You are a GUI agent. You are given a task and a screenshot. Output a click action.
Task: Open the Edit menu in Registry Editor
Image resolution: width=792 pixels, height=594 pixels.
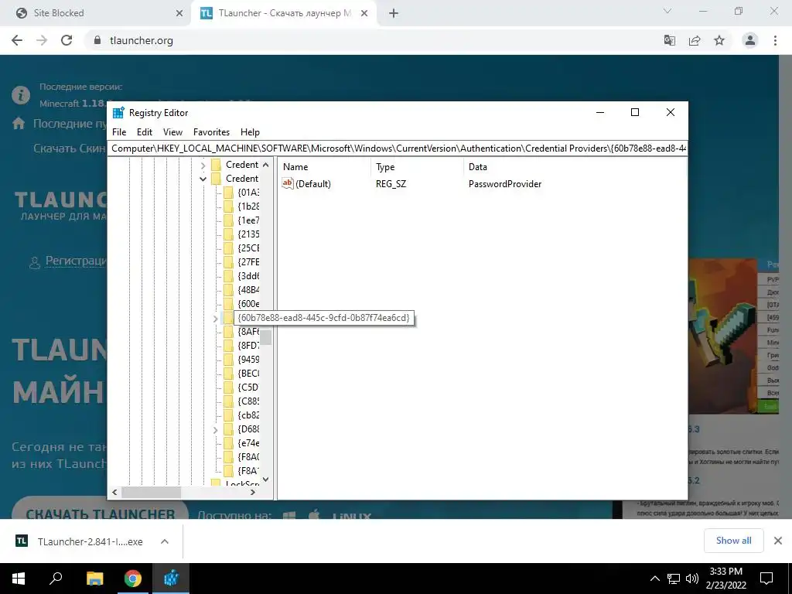click(x=145, y=131)
